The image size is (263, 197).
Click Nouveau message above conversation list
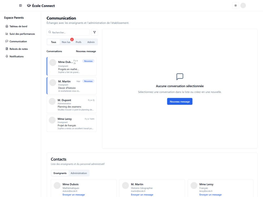coord(86,51)
